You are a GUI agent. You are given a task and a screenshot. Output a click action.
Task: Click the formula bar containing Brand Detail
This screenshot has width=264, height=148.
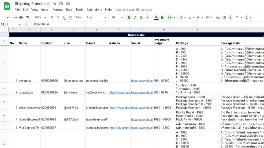click(x=148, y=24)
